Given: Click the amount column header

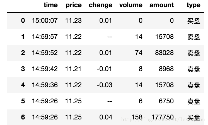Looking at the screenshot, I should point(161,5).
